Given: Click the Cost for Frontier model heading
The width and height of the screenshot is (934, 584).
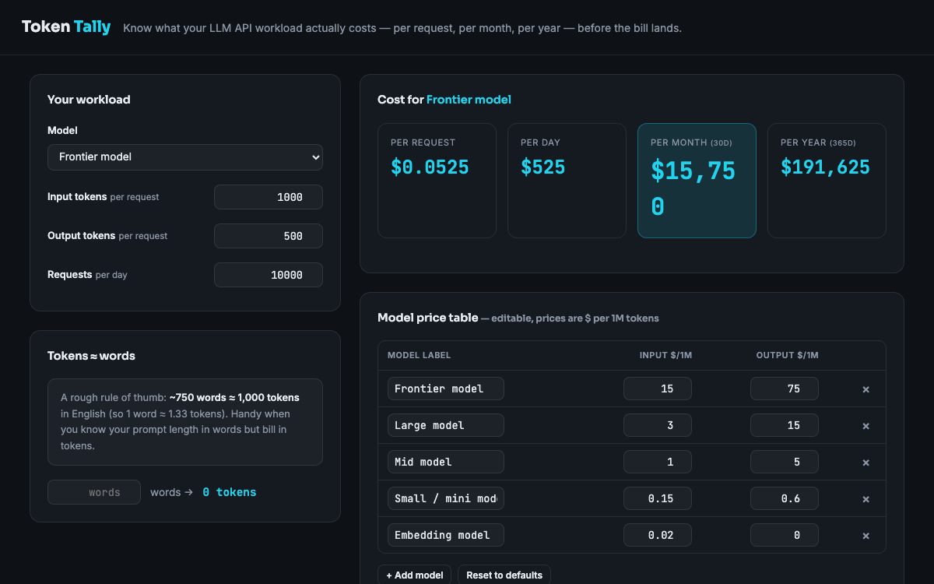Looking at the screenshot, I should tap(444, 100).
